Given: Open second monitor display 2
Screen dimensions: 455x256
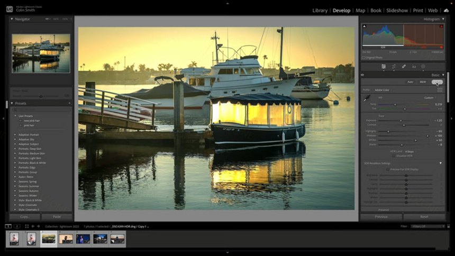Looking at the screenshot, I should tap(17, 226).
